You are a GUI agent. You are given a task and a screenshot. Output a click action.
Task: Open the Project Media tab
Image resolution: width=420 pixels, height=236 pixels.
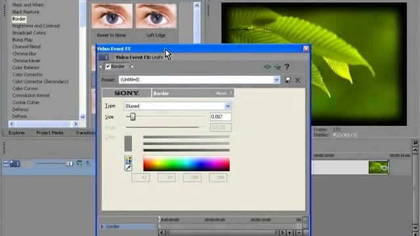tap(50, 132)
